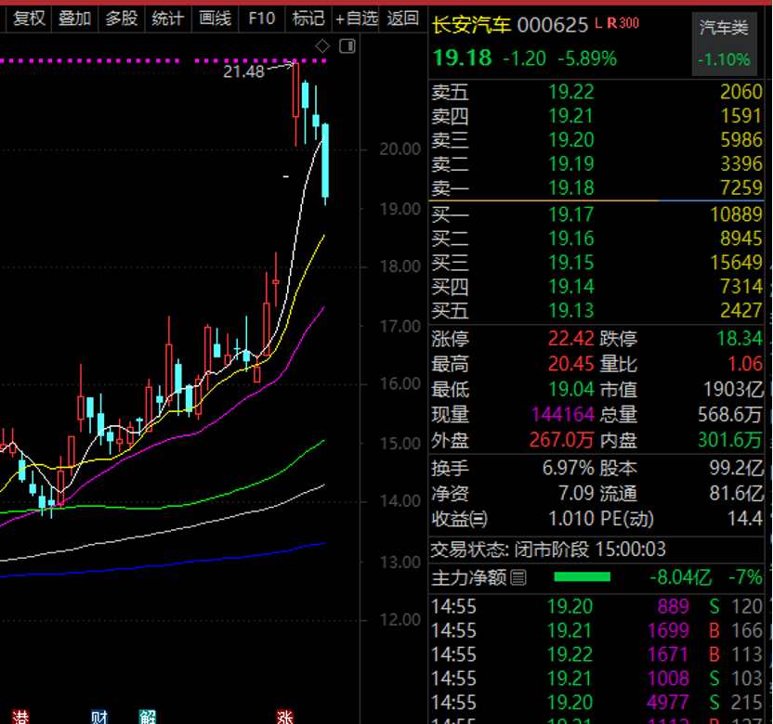
Task: Open the F10 company info page
Action: click(x=261, y=19)
